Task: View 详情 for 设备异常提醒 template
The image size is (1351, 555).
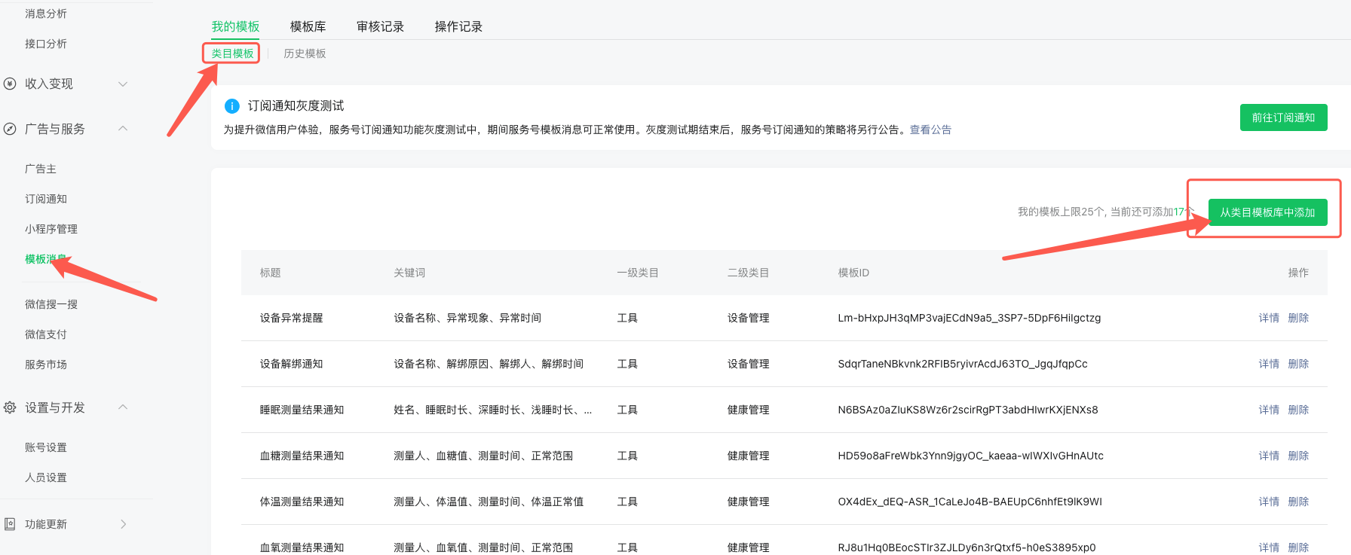Action: (x=1269, y=318)
